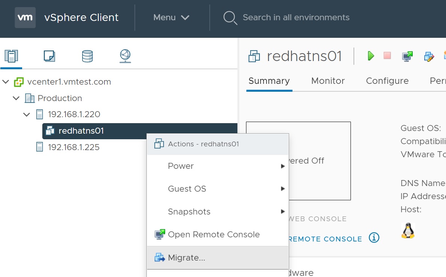Click the red stop power-off icon
The image size is (446, 277).
(x=387, y=56)
